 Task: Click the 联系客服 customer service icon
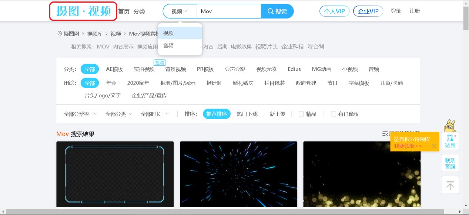pyautogui.click(x=450, y=163)
